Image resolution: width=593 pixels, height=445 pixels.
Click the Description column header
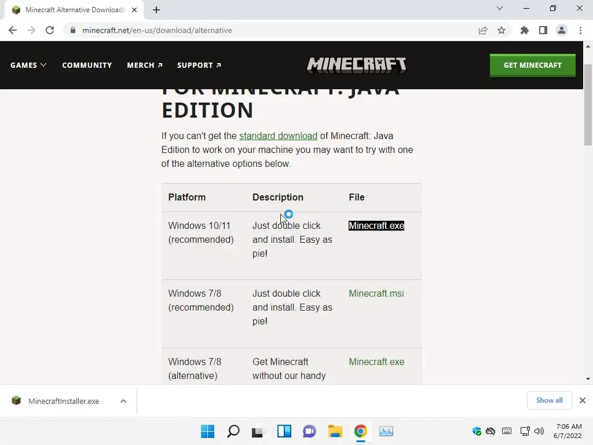pyautogui.click(x=278, y=197)
